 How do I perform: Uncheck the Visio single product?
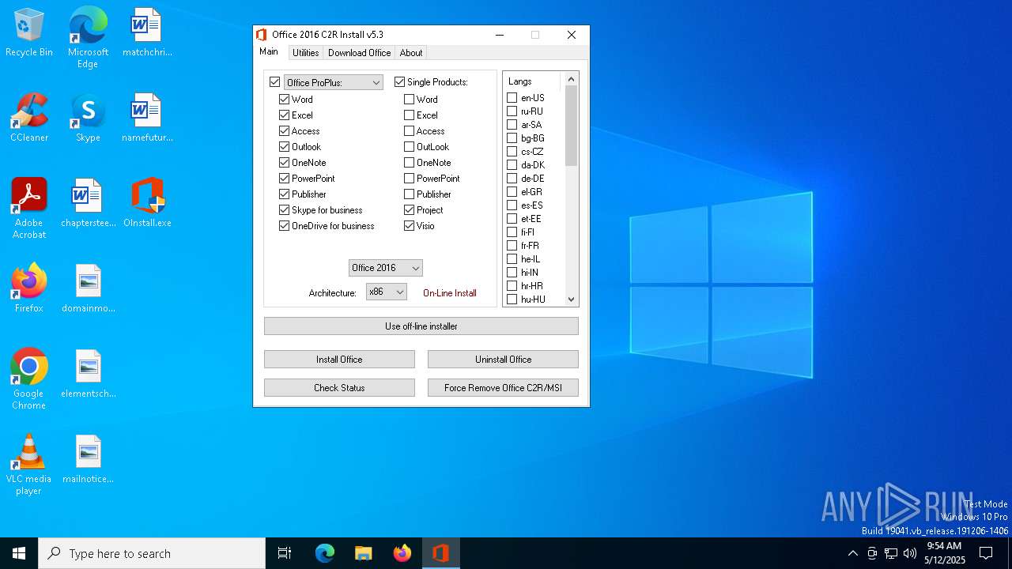pos(410,226)
